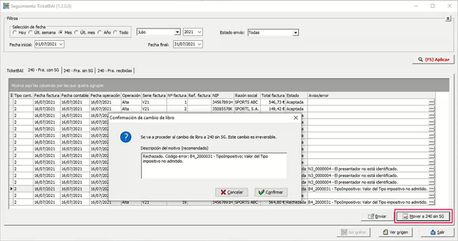Select the Mes date radio button
458x241 pixels.
(x=60, y=33)
